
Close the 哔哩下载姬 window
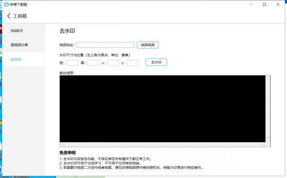point(278,4)
